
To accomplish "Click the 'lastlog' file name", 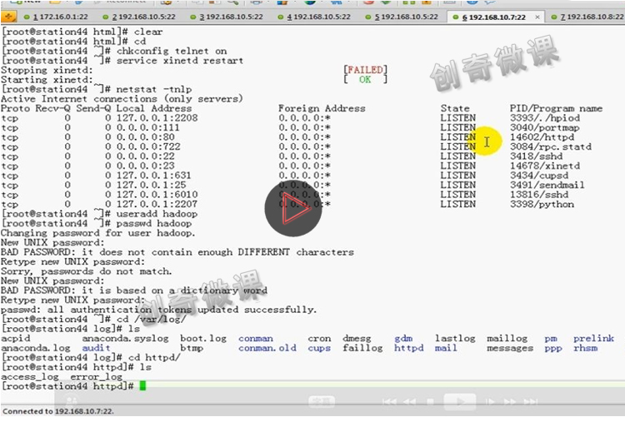I will click(x=455, y=339).
